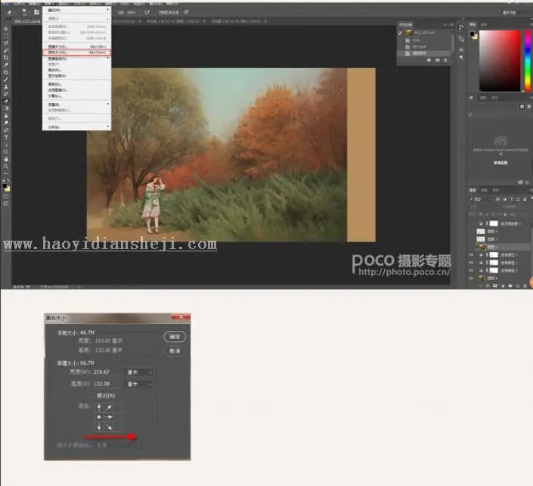Open the width unit dropdown (厘米)
The height and width of the screenshot is (486, 533).
pyautogui.click(x=139, y=372)
